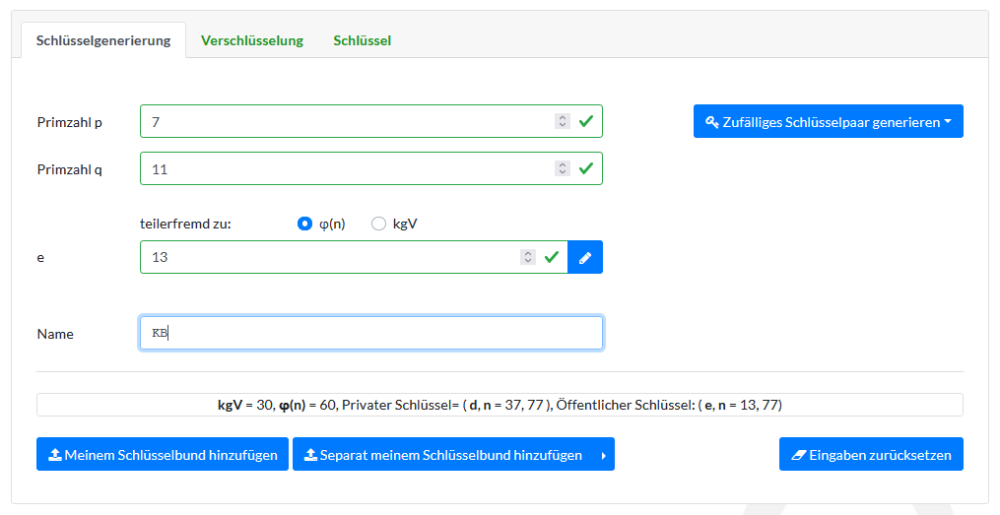Open the Schlüsselgenerierung tab
The width and height of the screenshot is (1000, 515).
coord(103,40)
